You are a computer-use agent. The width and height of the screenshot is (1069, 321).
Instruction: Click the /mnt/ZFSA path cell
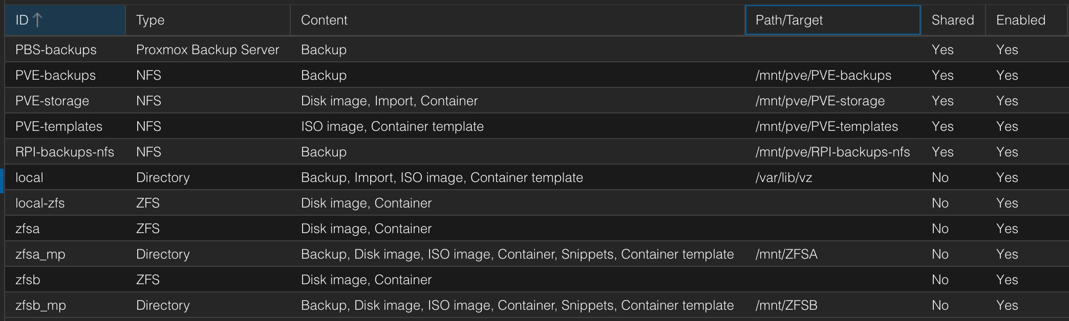[786, 254]
